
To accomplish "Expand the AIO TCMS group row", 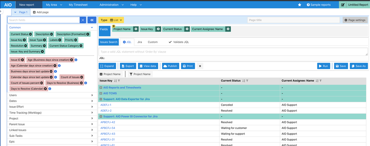I will coord(101,93).
